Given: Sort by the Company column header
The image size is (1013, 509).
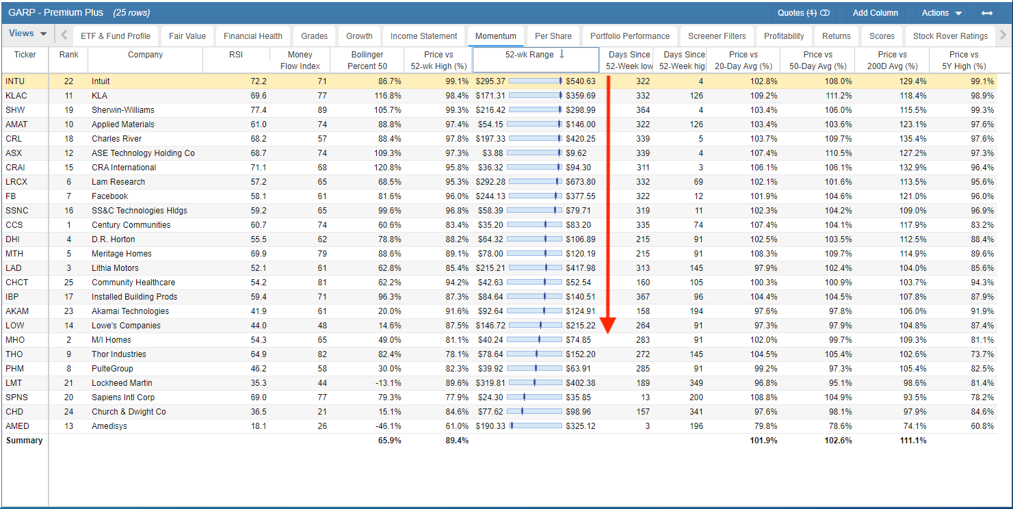Looking at the screenshot, I should [146, 60].
